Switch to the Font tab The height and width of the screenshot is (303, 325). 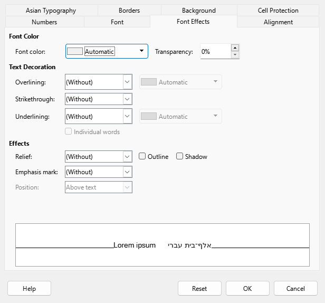tap(117, 22)
